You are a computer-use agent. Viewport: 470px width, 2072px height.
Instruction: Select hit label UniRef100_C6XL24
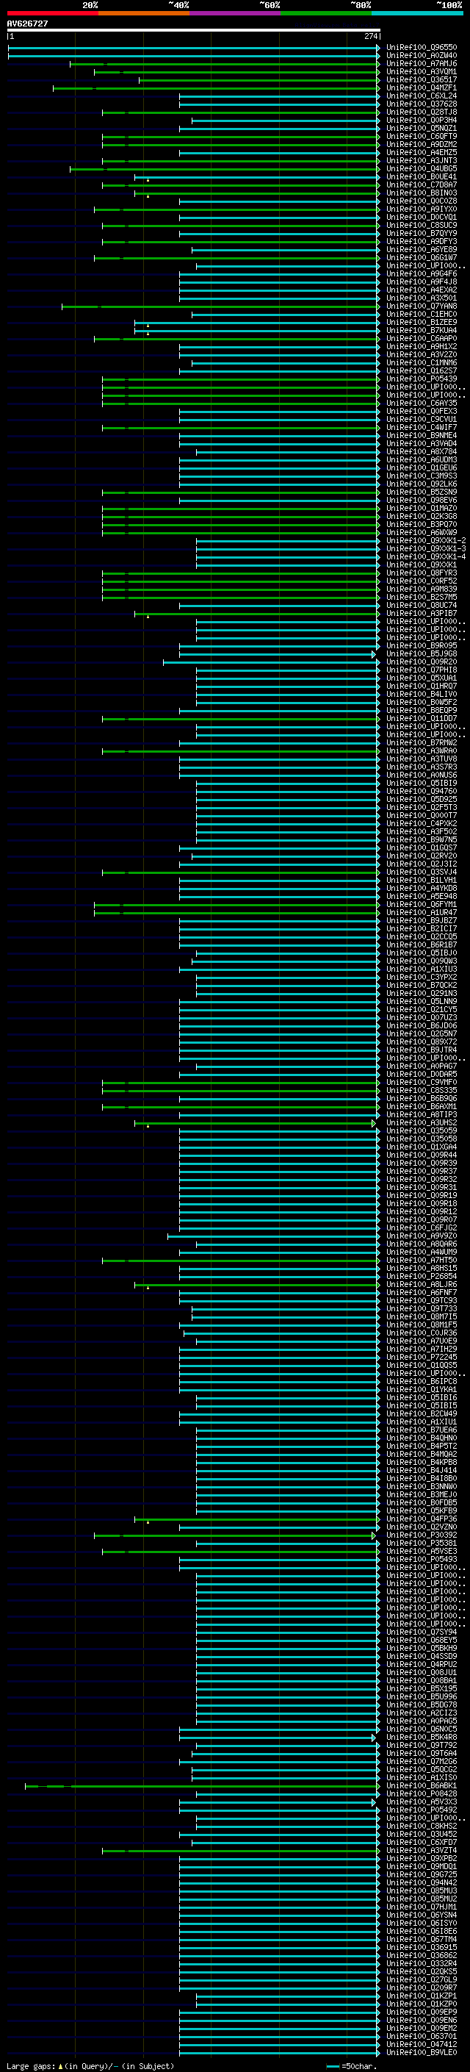(421, 96)
